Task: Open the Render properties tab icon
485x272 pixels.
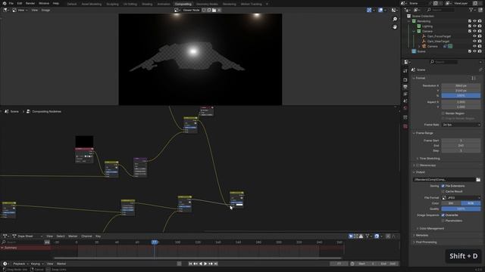Action: (405, 79)
